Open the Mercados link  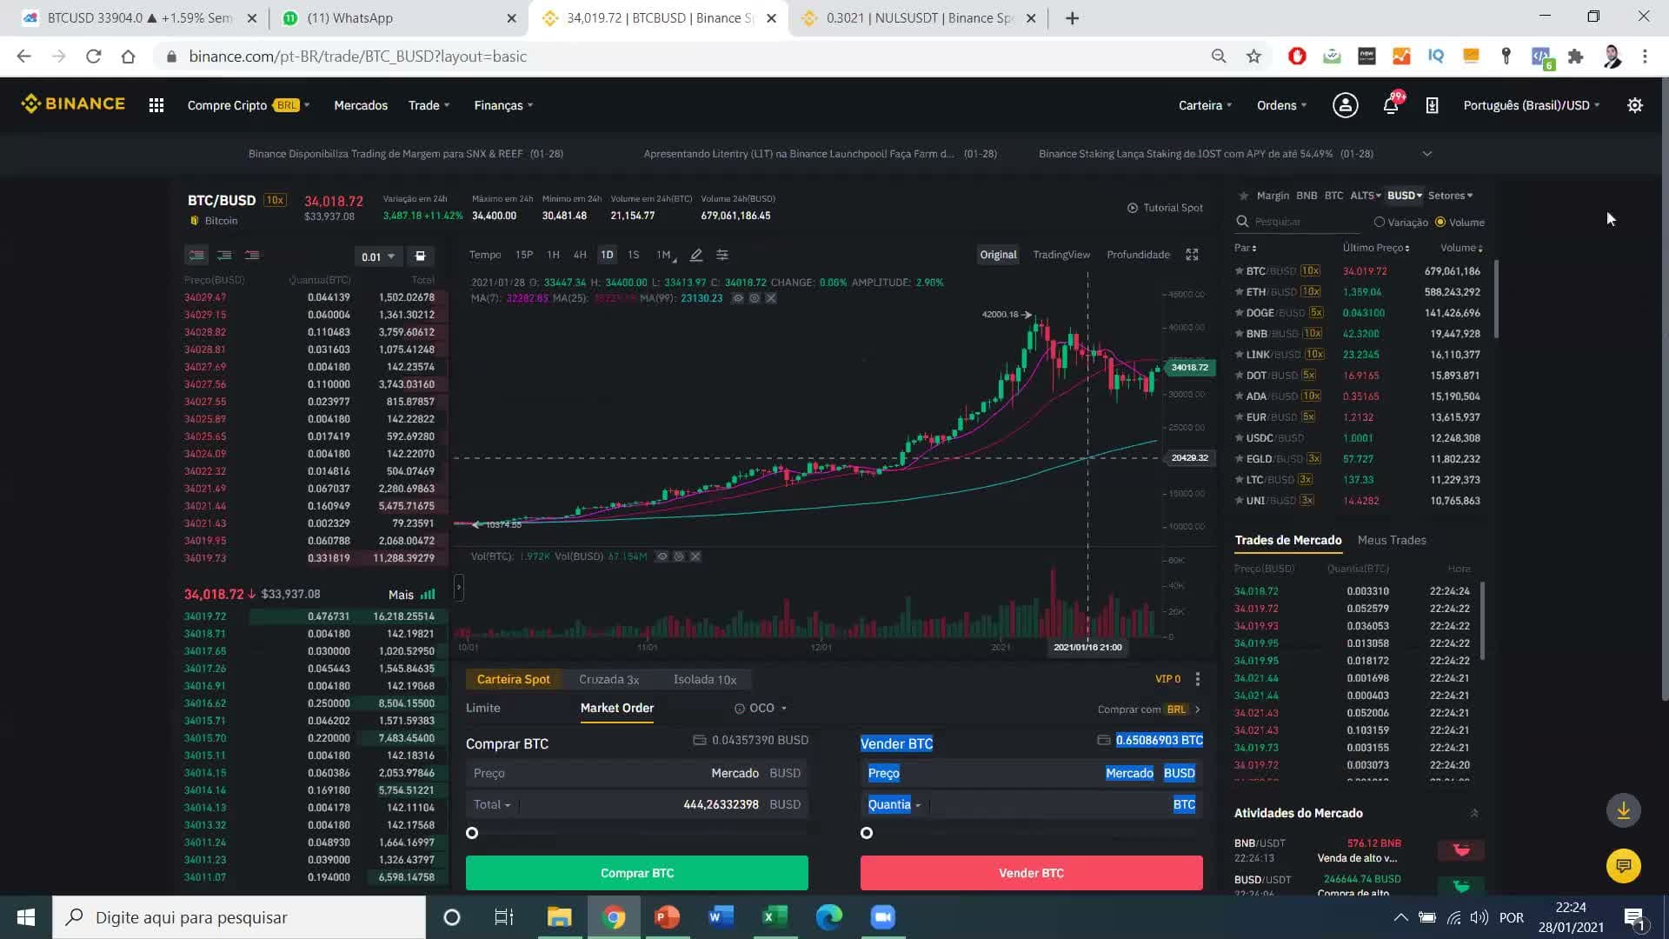click(x=361, y=105)
